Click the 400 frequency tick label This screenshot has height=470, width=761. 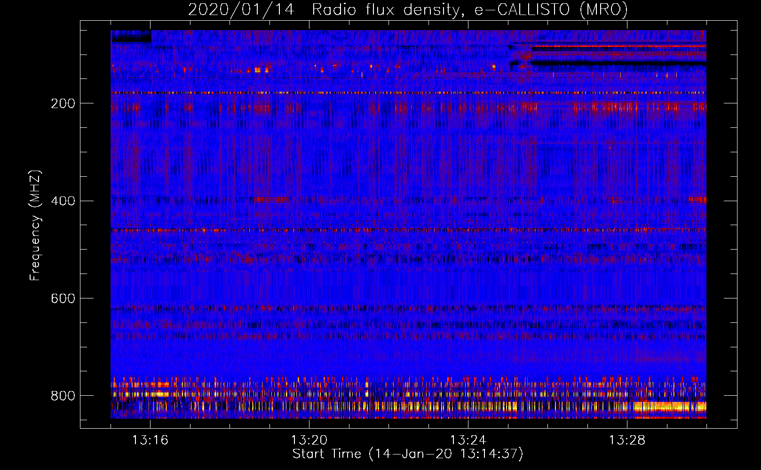pos(63,201)
